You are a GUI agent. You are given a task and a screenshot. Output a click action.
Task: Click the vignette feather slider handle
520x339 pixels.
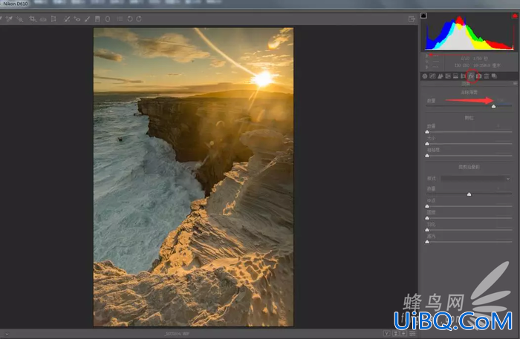(x=427, y=230)
